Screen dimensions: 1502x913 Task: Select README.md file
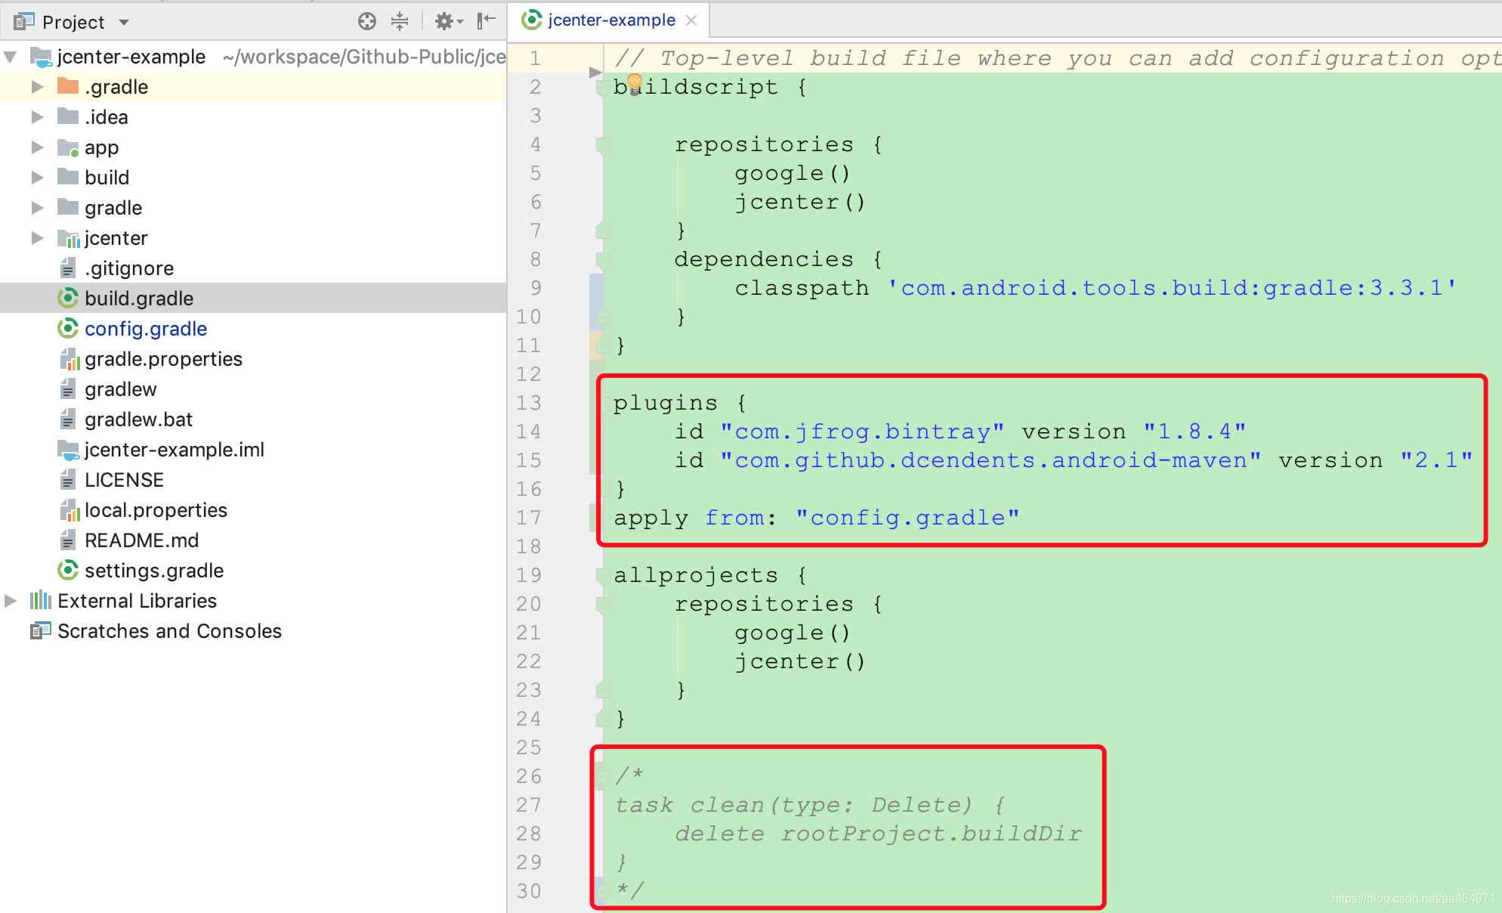(141, 540)
